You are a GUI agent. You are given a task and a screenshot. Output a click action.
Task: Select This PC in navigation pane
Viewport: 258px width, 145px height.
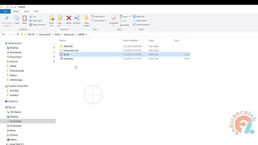[x=10, y=108]
